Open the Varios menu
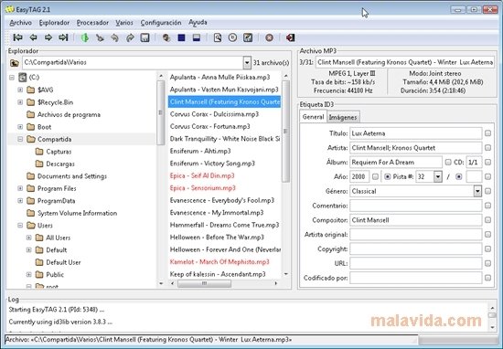This screenshot has width=503, height=349. pyautogui.click(x=124, y=23)
